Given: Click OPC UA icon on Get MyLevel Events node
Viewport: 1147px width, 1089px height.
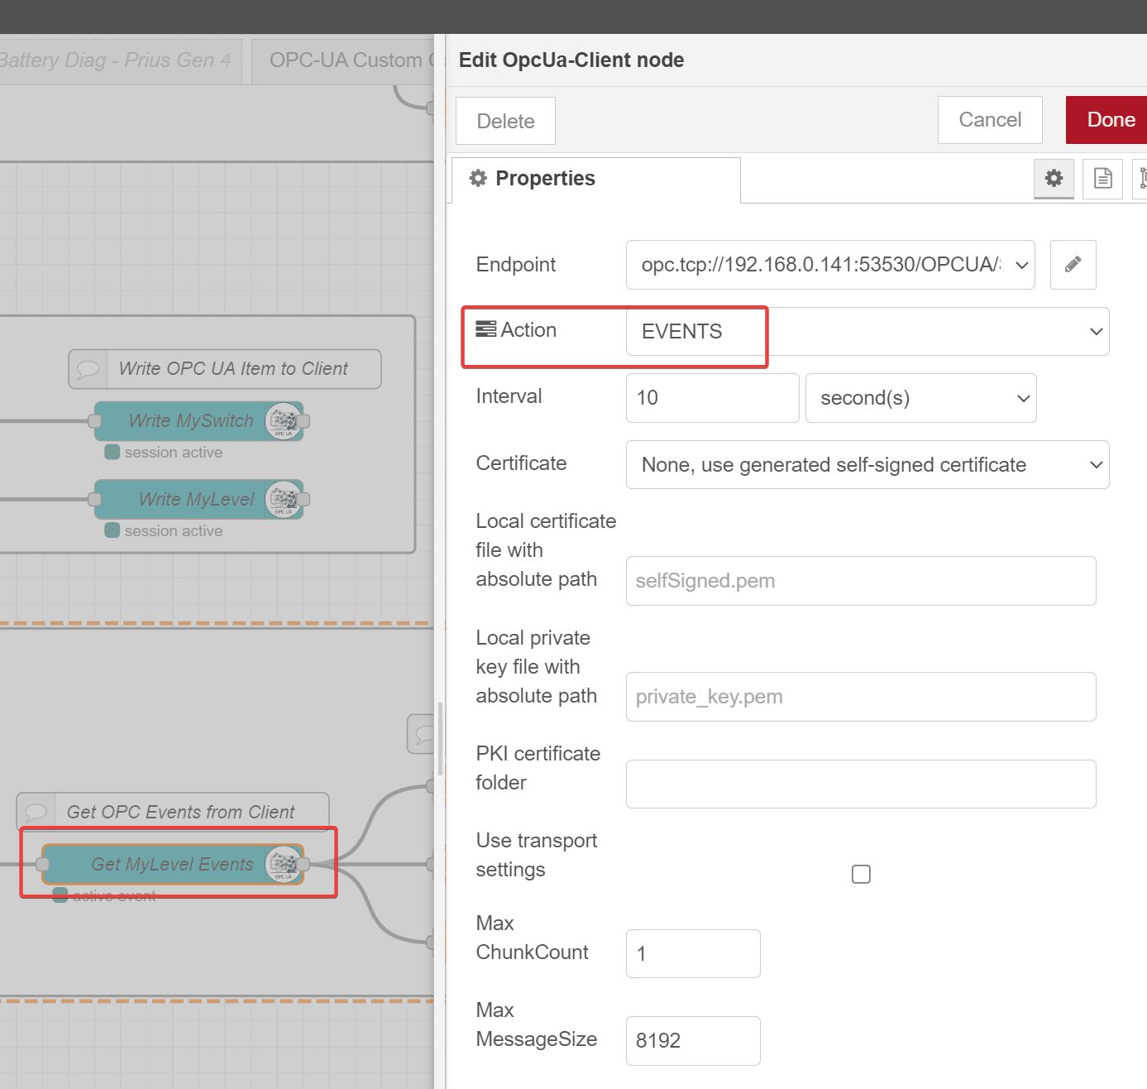Looking at the screenshot, I should tap(283, 865).
